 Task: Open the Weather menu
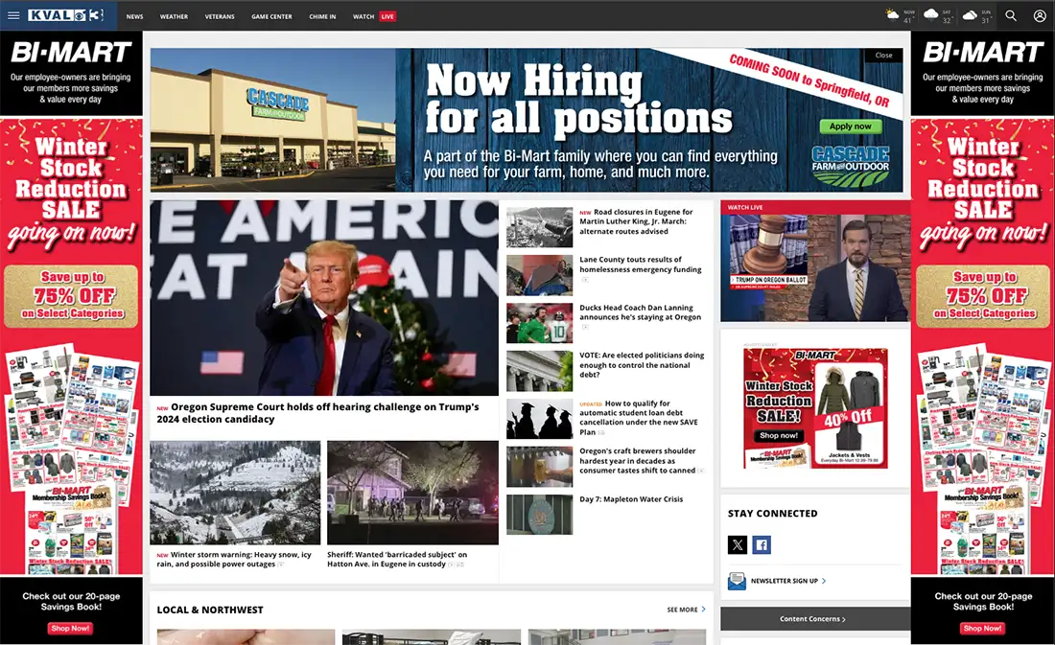pos(174,17)
